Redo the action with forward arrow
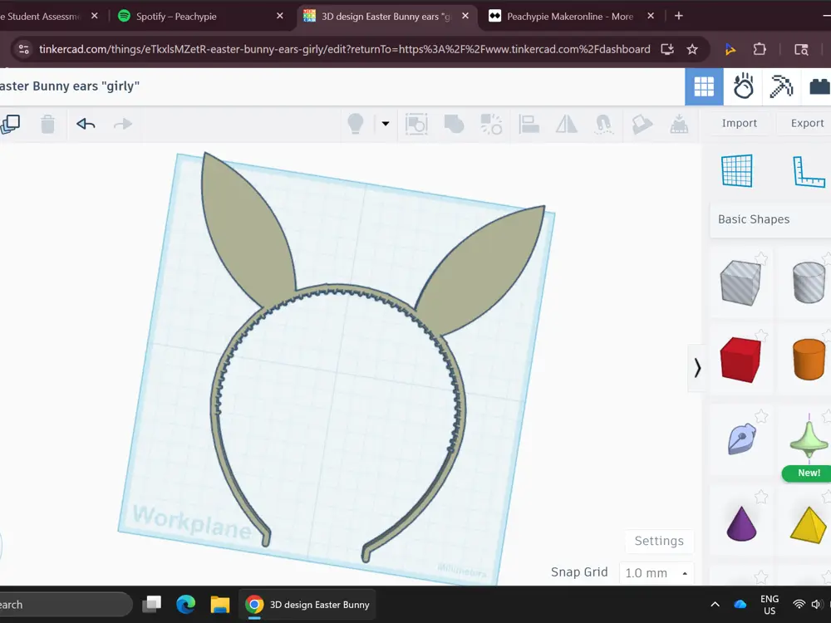Viewport: 831px width, 623px height. click(123, 125)
